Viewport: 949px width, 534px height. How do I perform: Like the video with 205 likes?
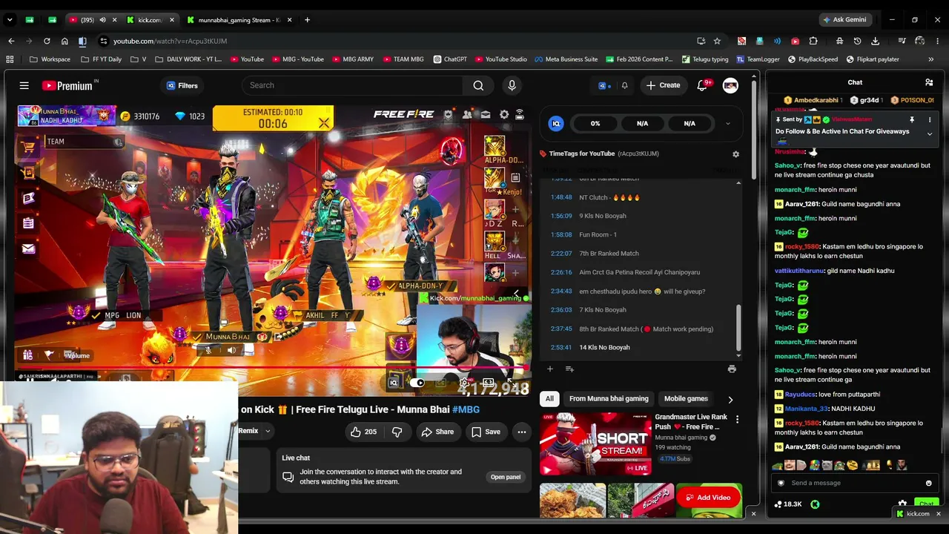point(364,432)
